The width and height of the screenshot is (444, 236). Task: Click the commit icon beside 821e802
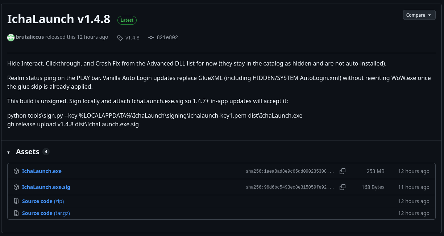point(151,38)
